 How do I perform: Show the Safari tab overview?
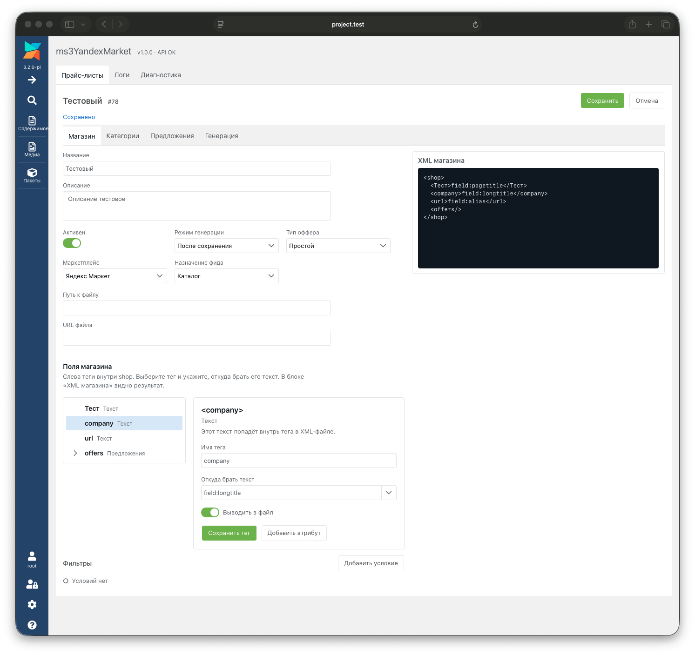[x=666, y=24]
